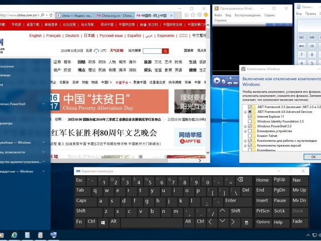Click Backspace icon on on-screen keyboard
Screen dimensions: 321x241
coord(240,180)
